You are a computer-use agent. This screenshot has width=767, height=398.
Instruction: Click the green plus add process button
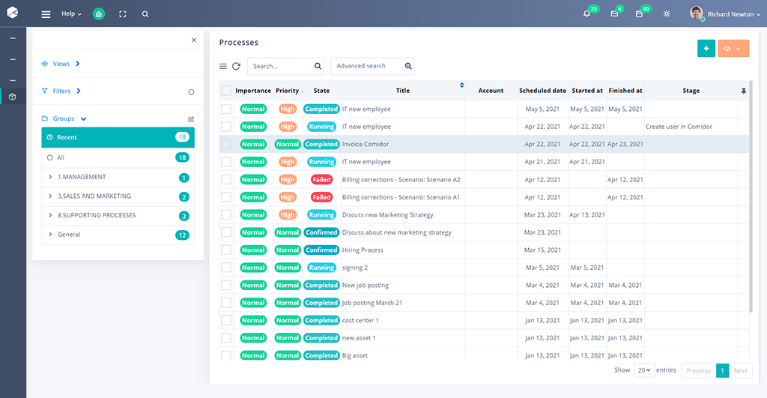click(706, 49)
